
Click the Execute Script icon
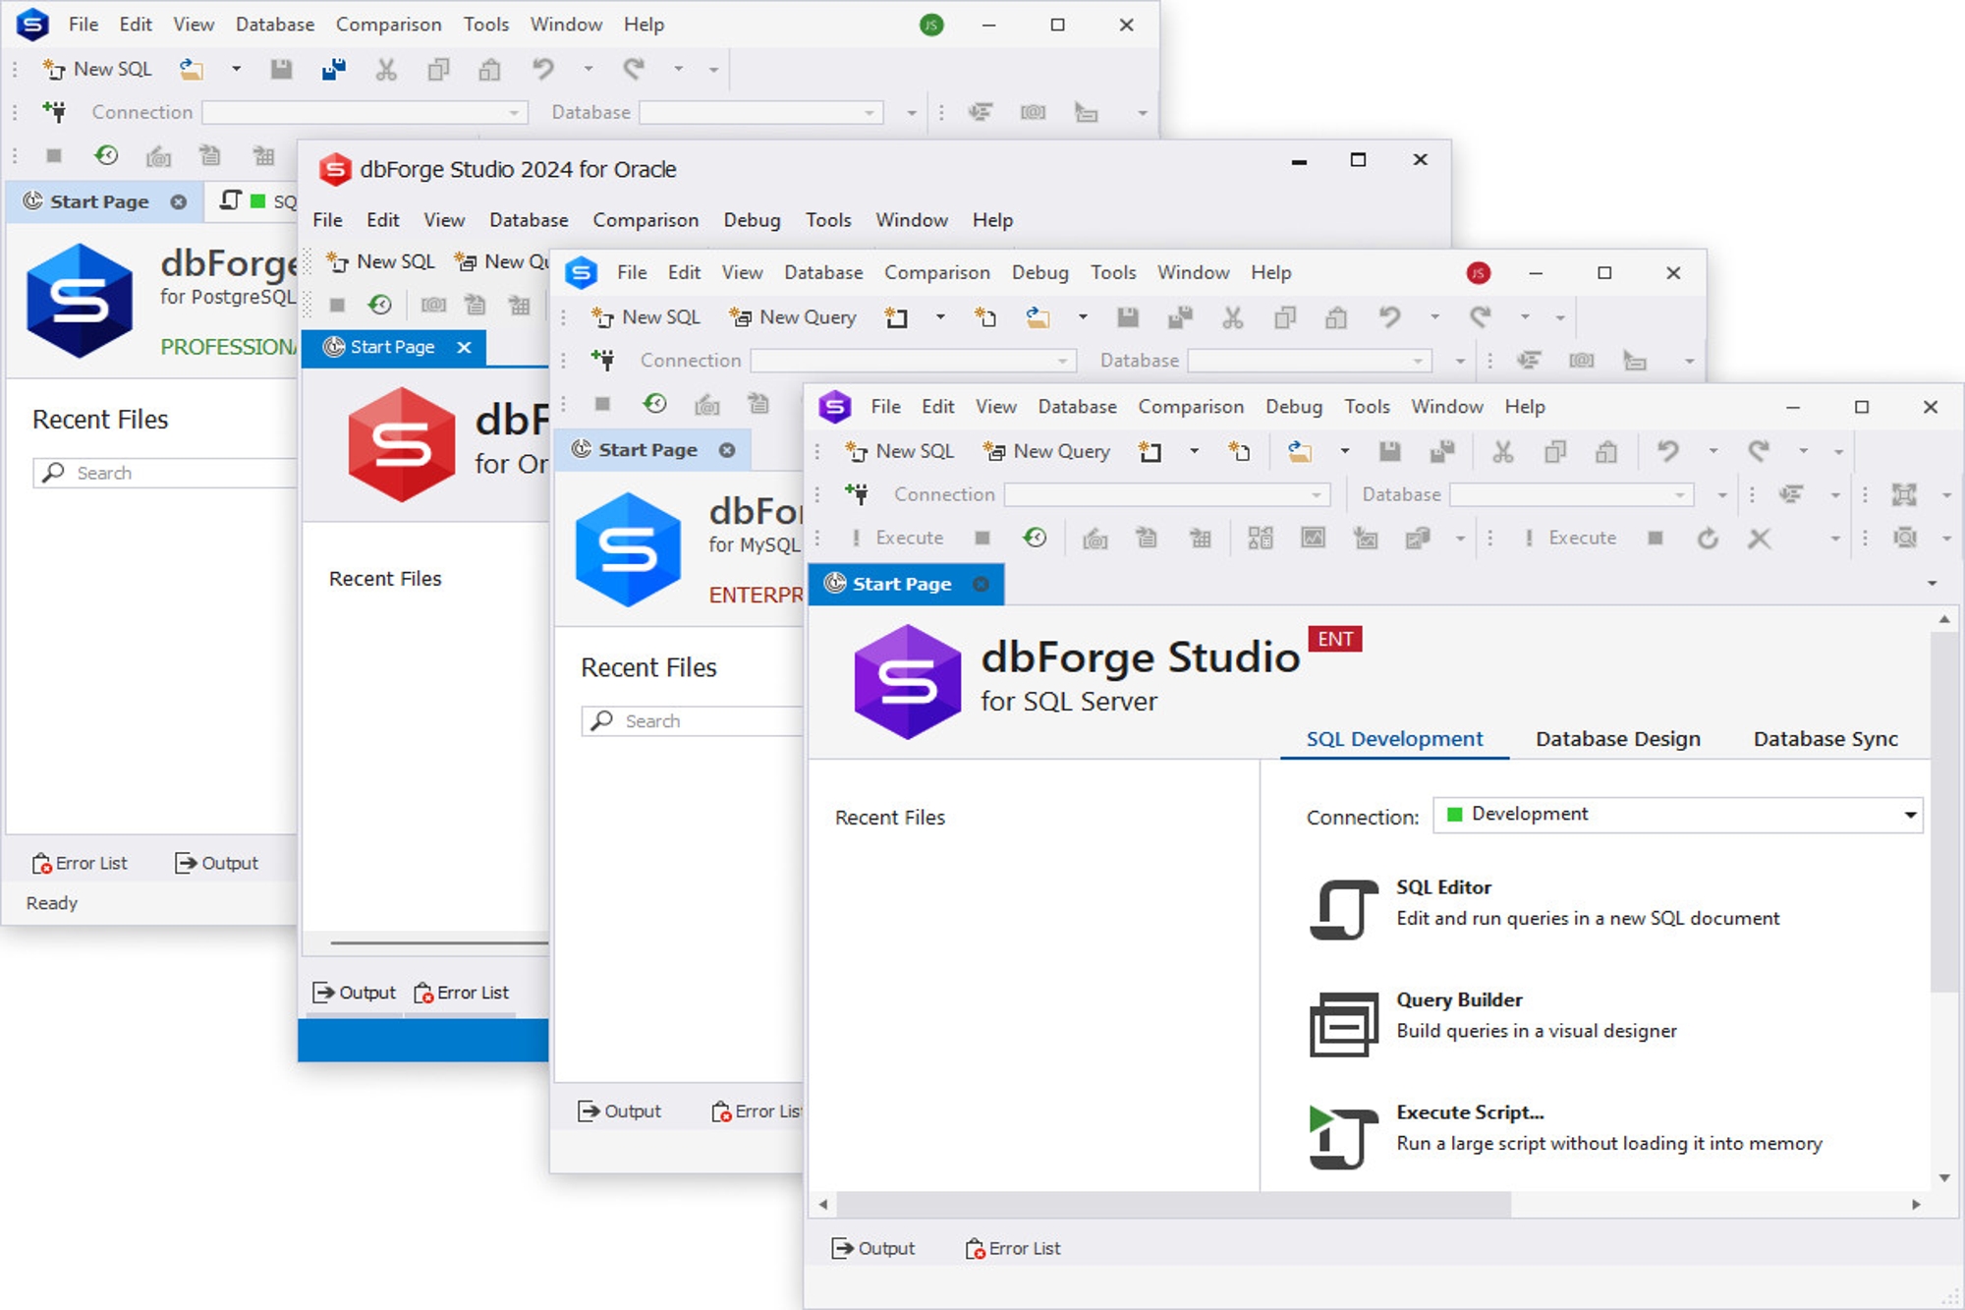click(x=1343, y=1137)
